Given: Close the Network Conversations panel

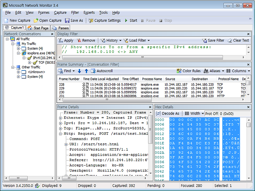Looking at the screenshot, I should point(52,34).
